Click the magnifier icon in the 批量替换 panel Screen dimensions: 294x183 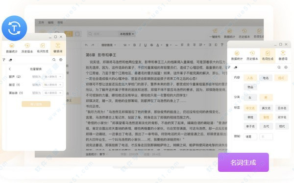pos(54,60)
